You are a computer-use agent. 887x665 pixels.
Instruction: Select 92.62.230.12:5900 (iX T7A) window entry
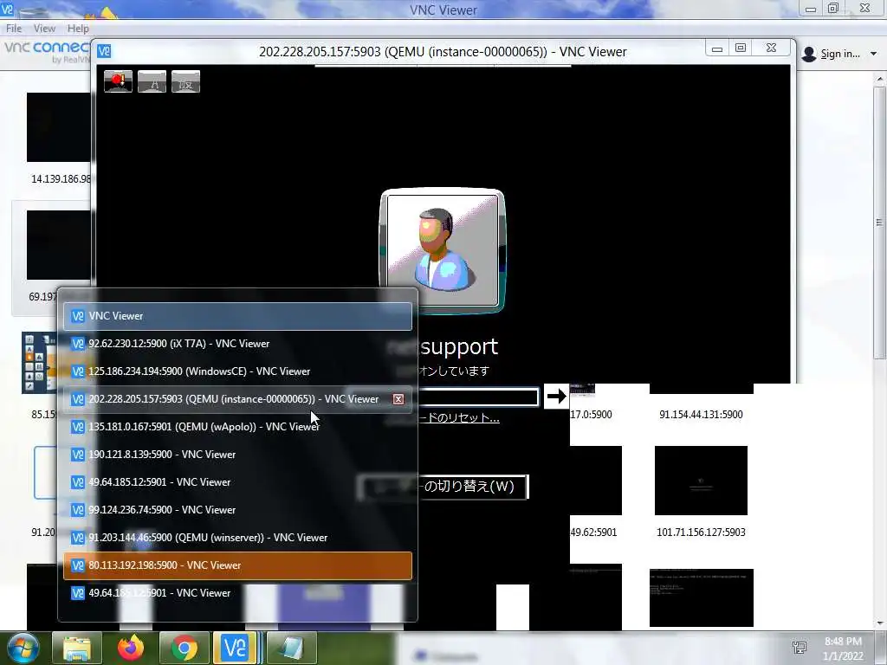[237, 344]
